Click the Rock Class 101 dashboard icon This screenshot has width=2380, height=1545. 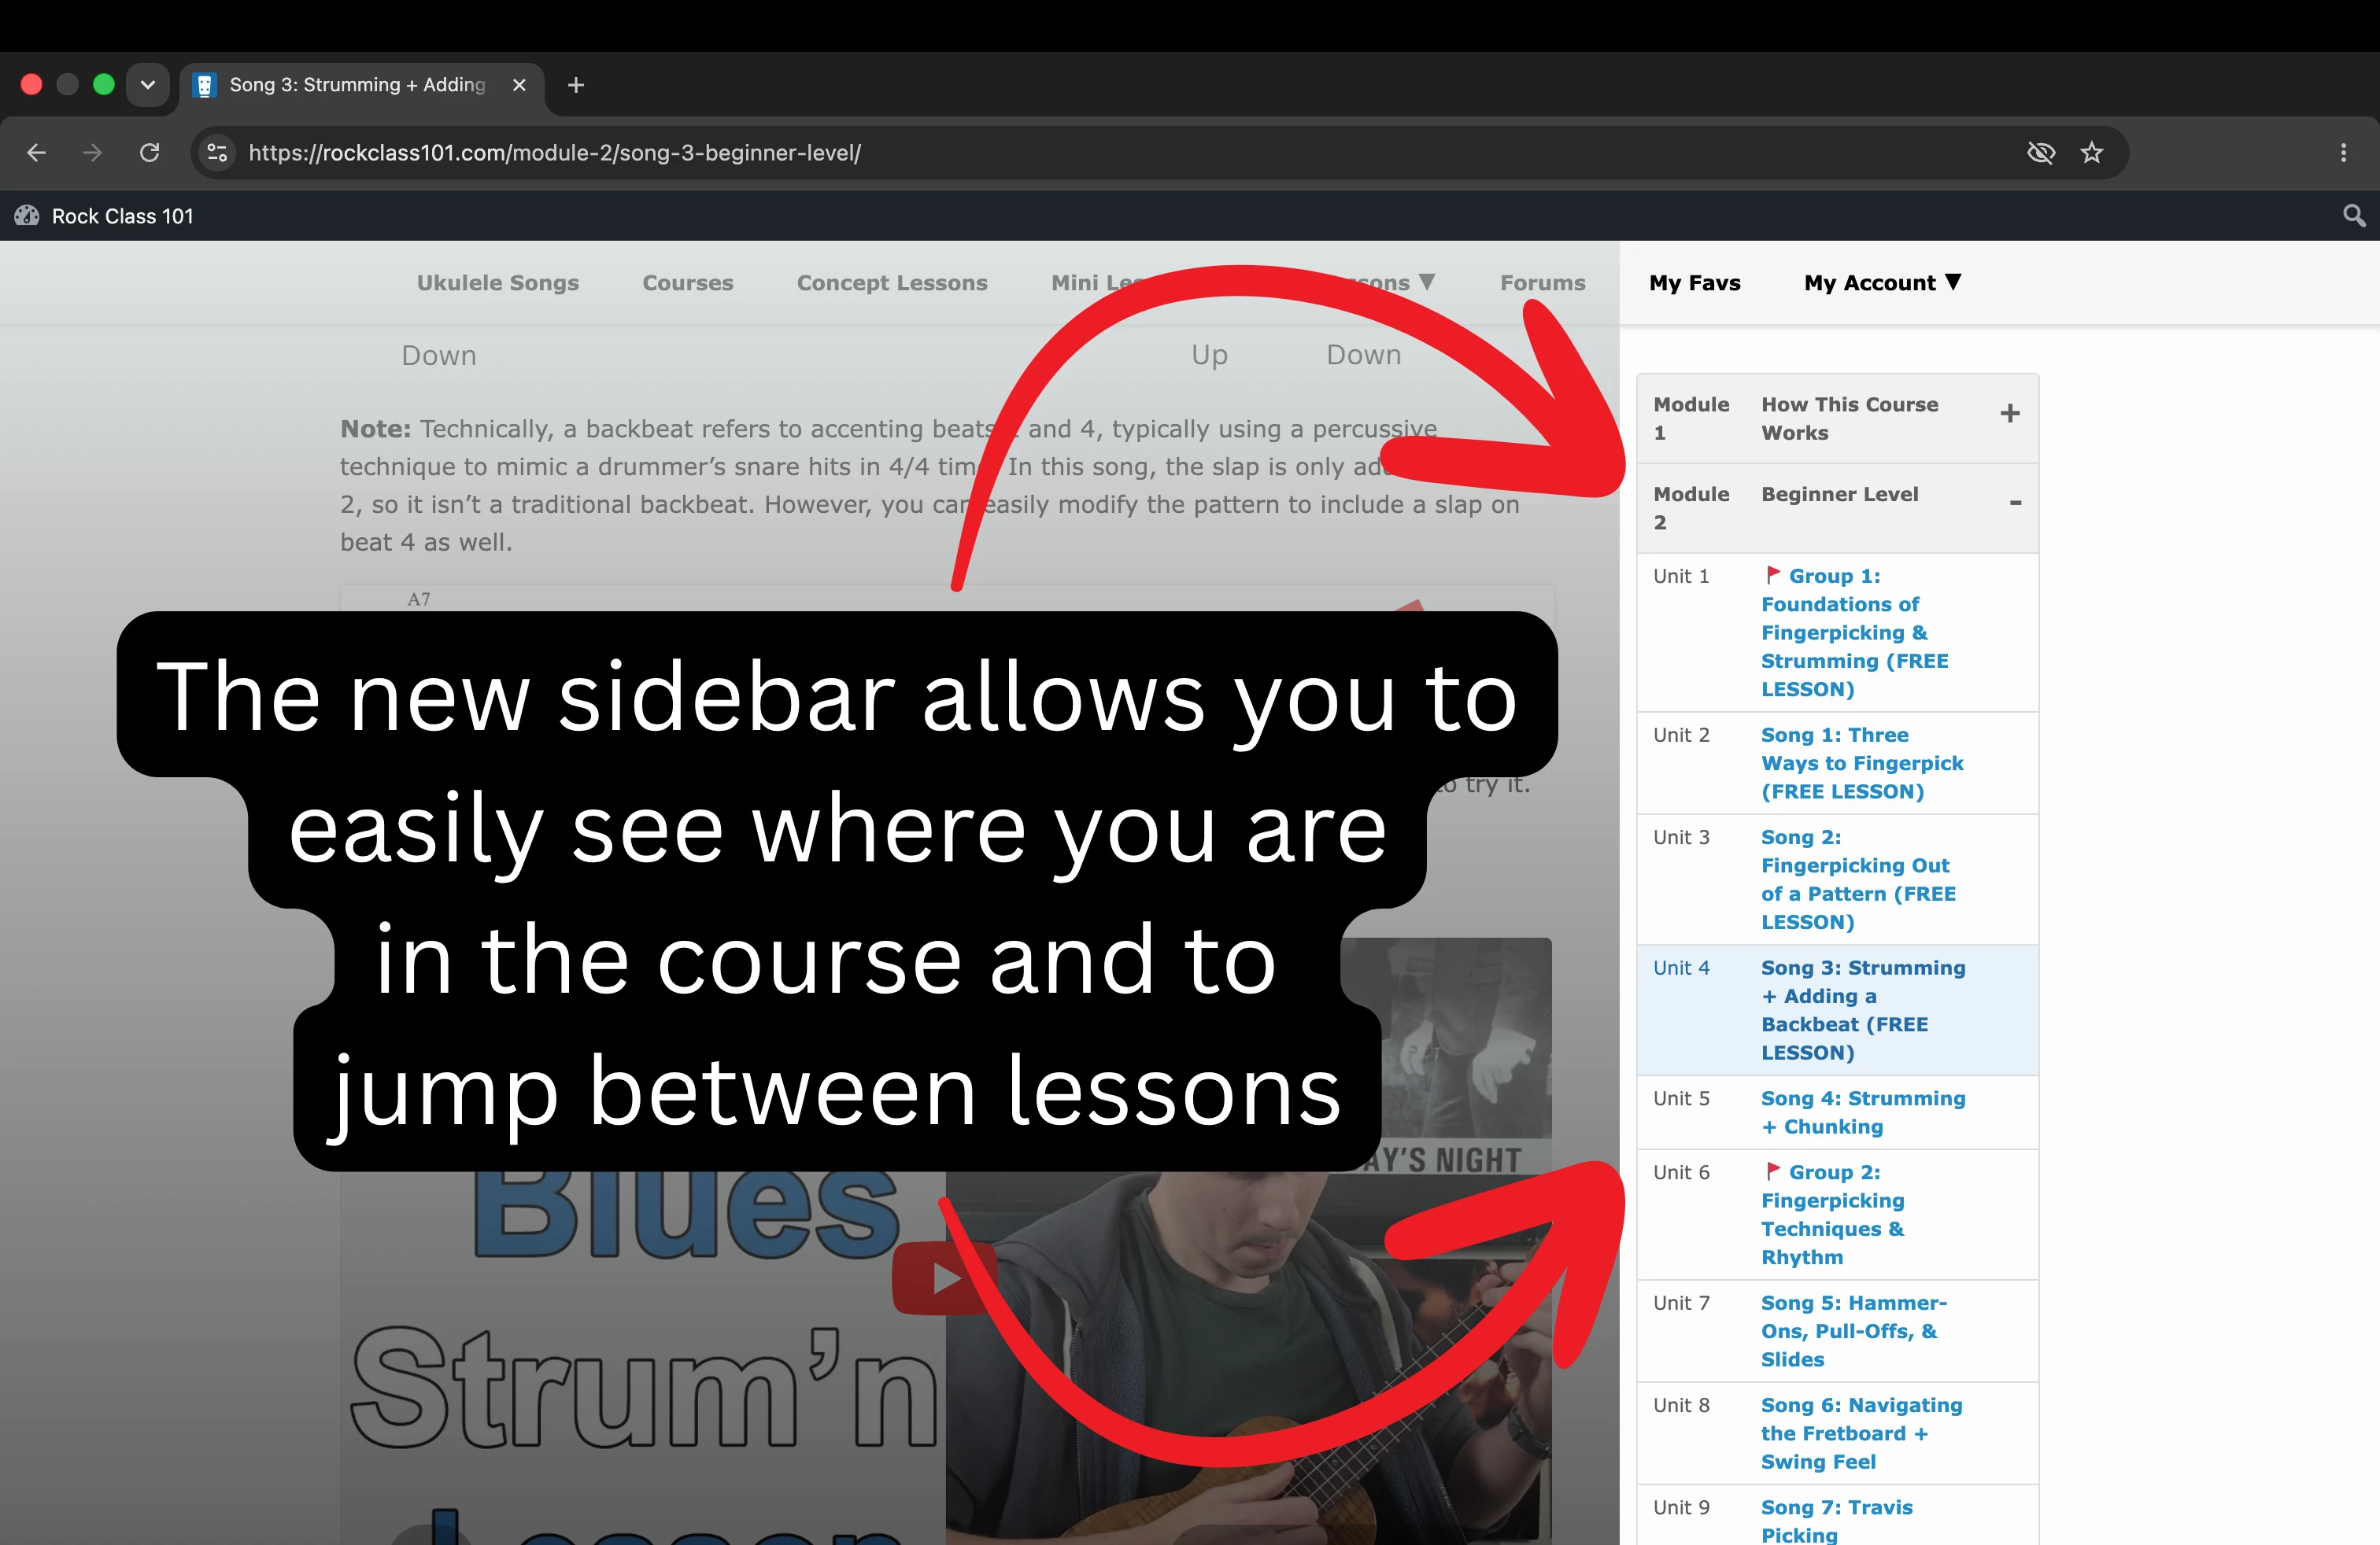point(27,216)
